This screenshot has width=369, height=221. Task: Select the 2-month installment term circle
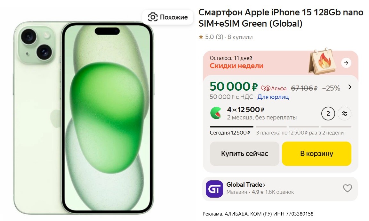(328, 113)
